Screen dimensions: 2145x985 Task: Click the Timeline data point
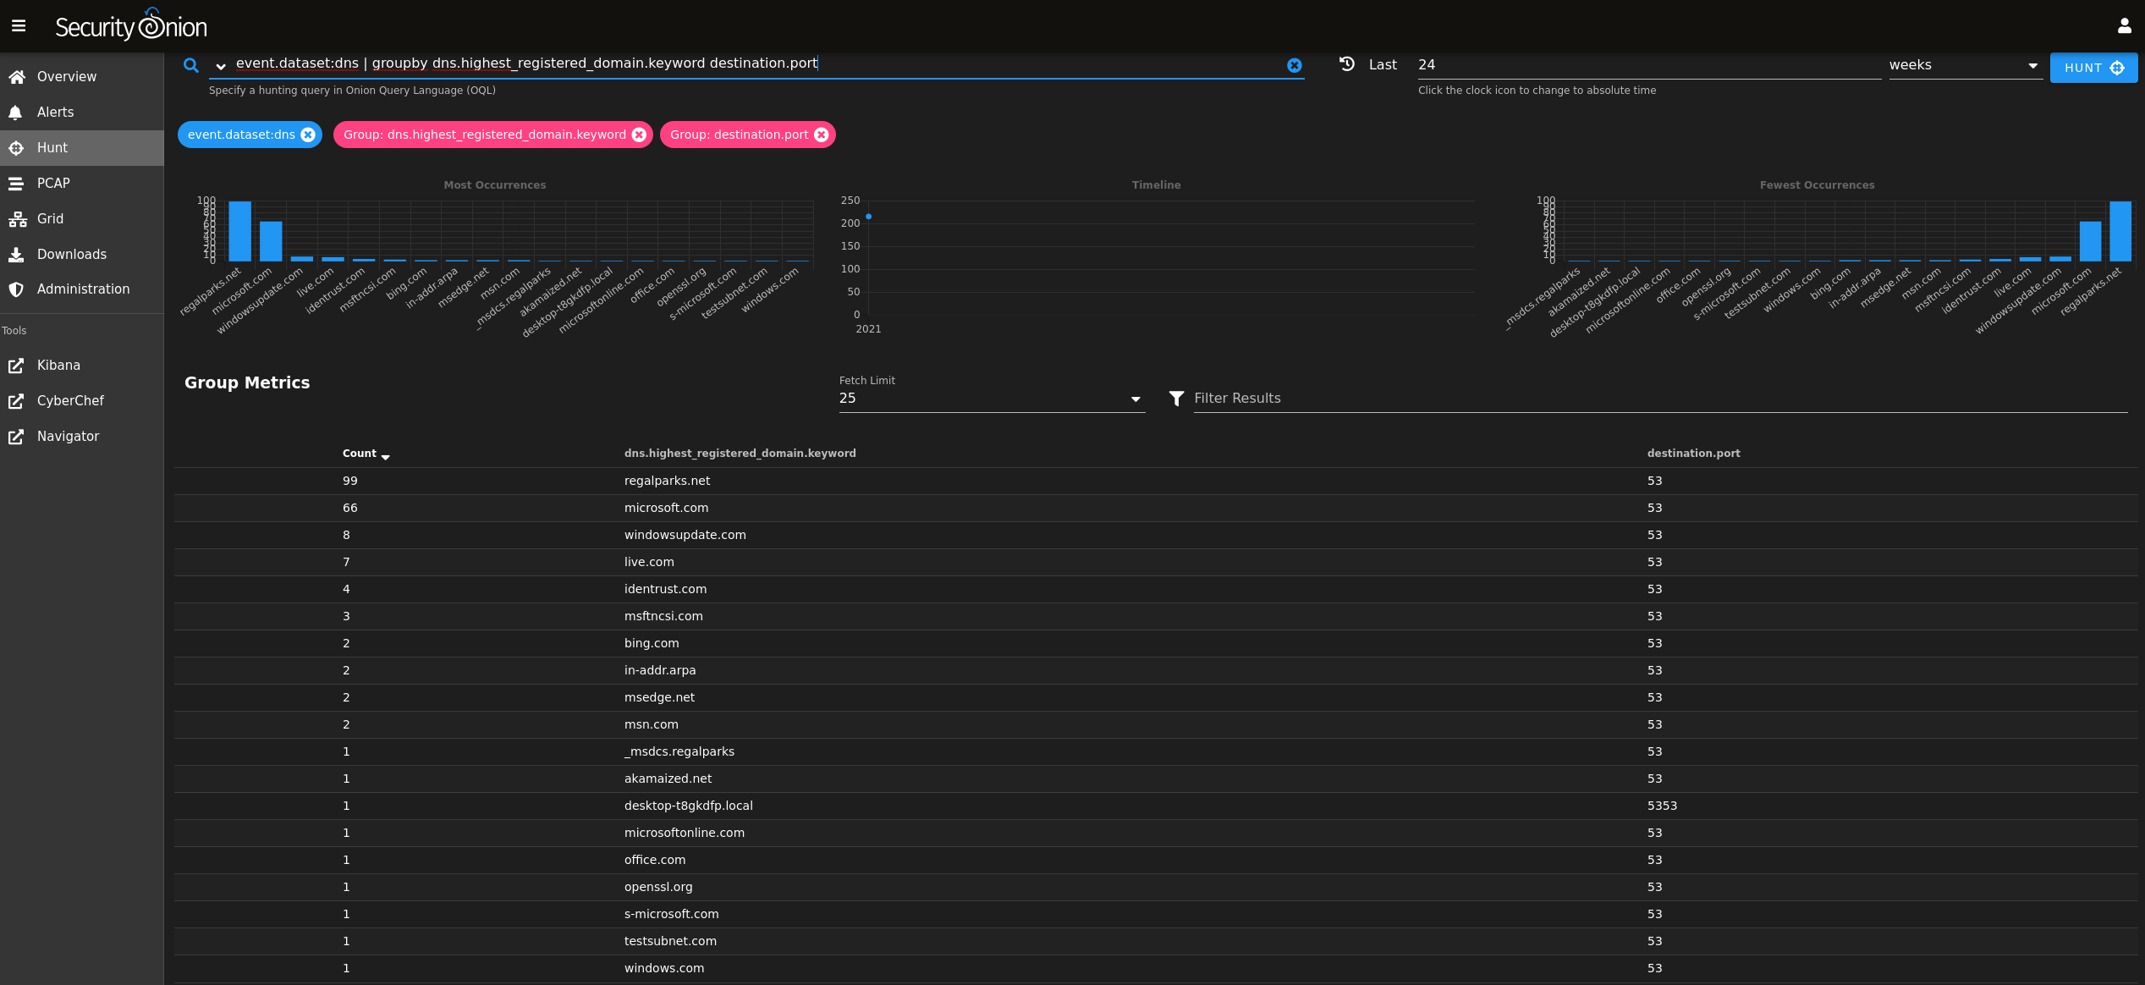(x=868, y=217)
